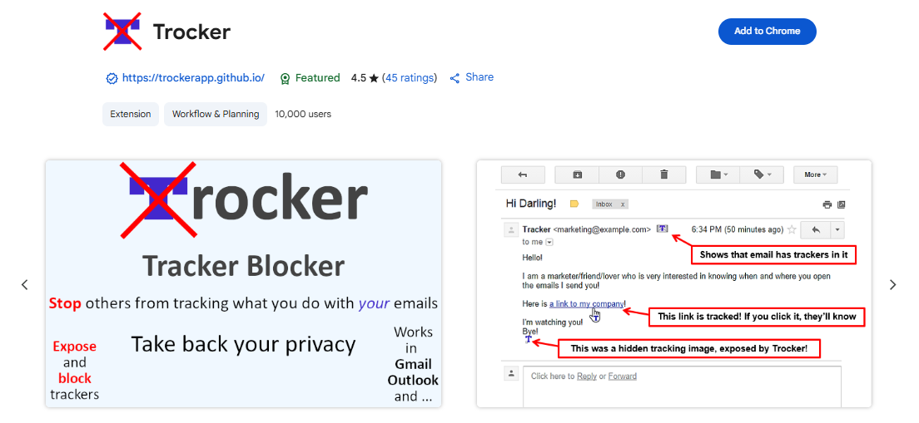Open the Tracker Blocker promo image
The image size is (919, 423).
tap(243, 283)
